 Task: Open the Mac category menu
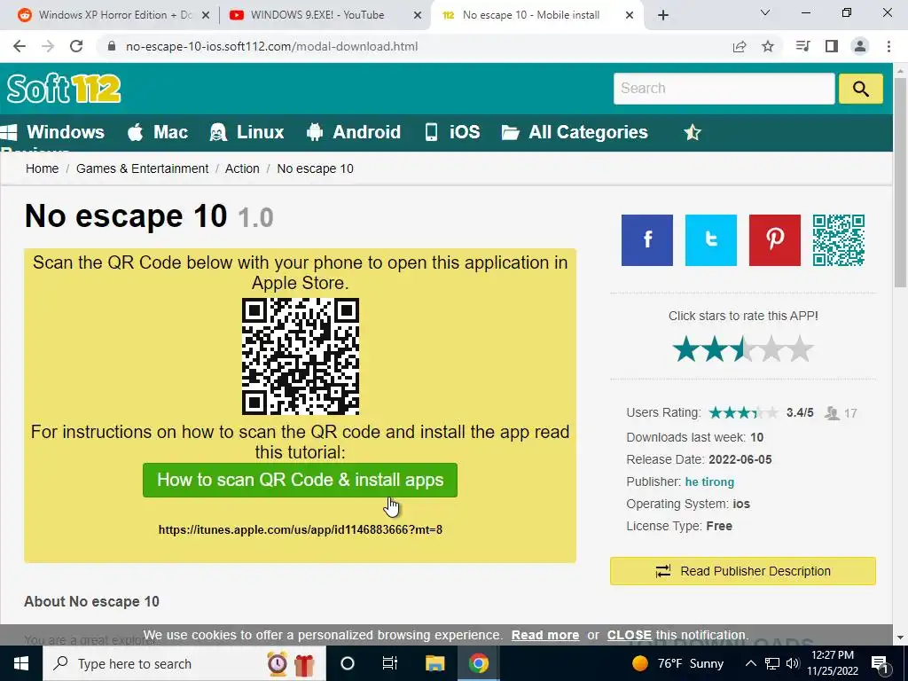158,132
